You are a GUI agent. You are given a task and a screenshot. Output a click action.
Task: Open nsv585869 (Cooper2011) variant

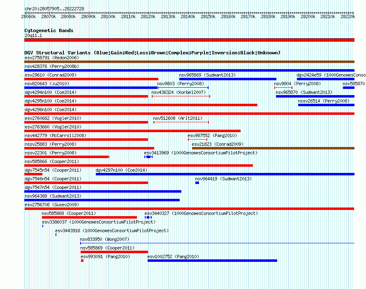tap(107, 248)
